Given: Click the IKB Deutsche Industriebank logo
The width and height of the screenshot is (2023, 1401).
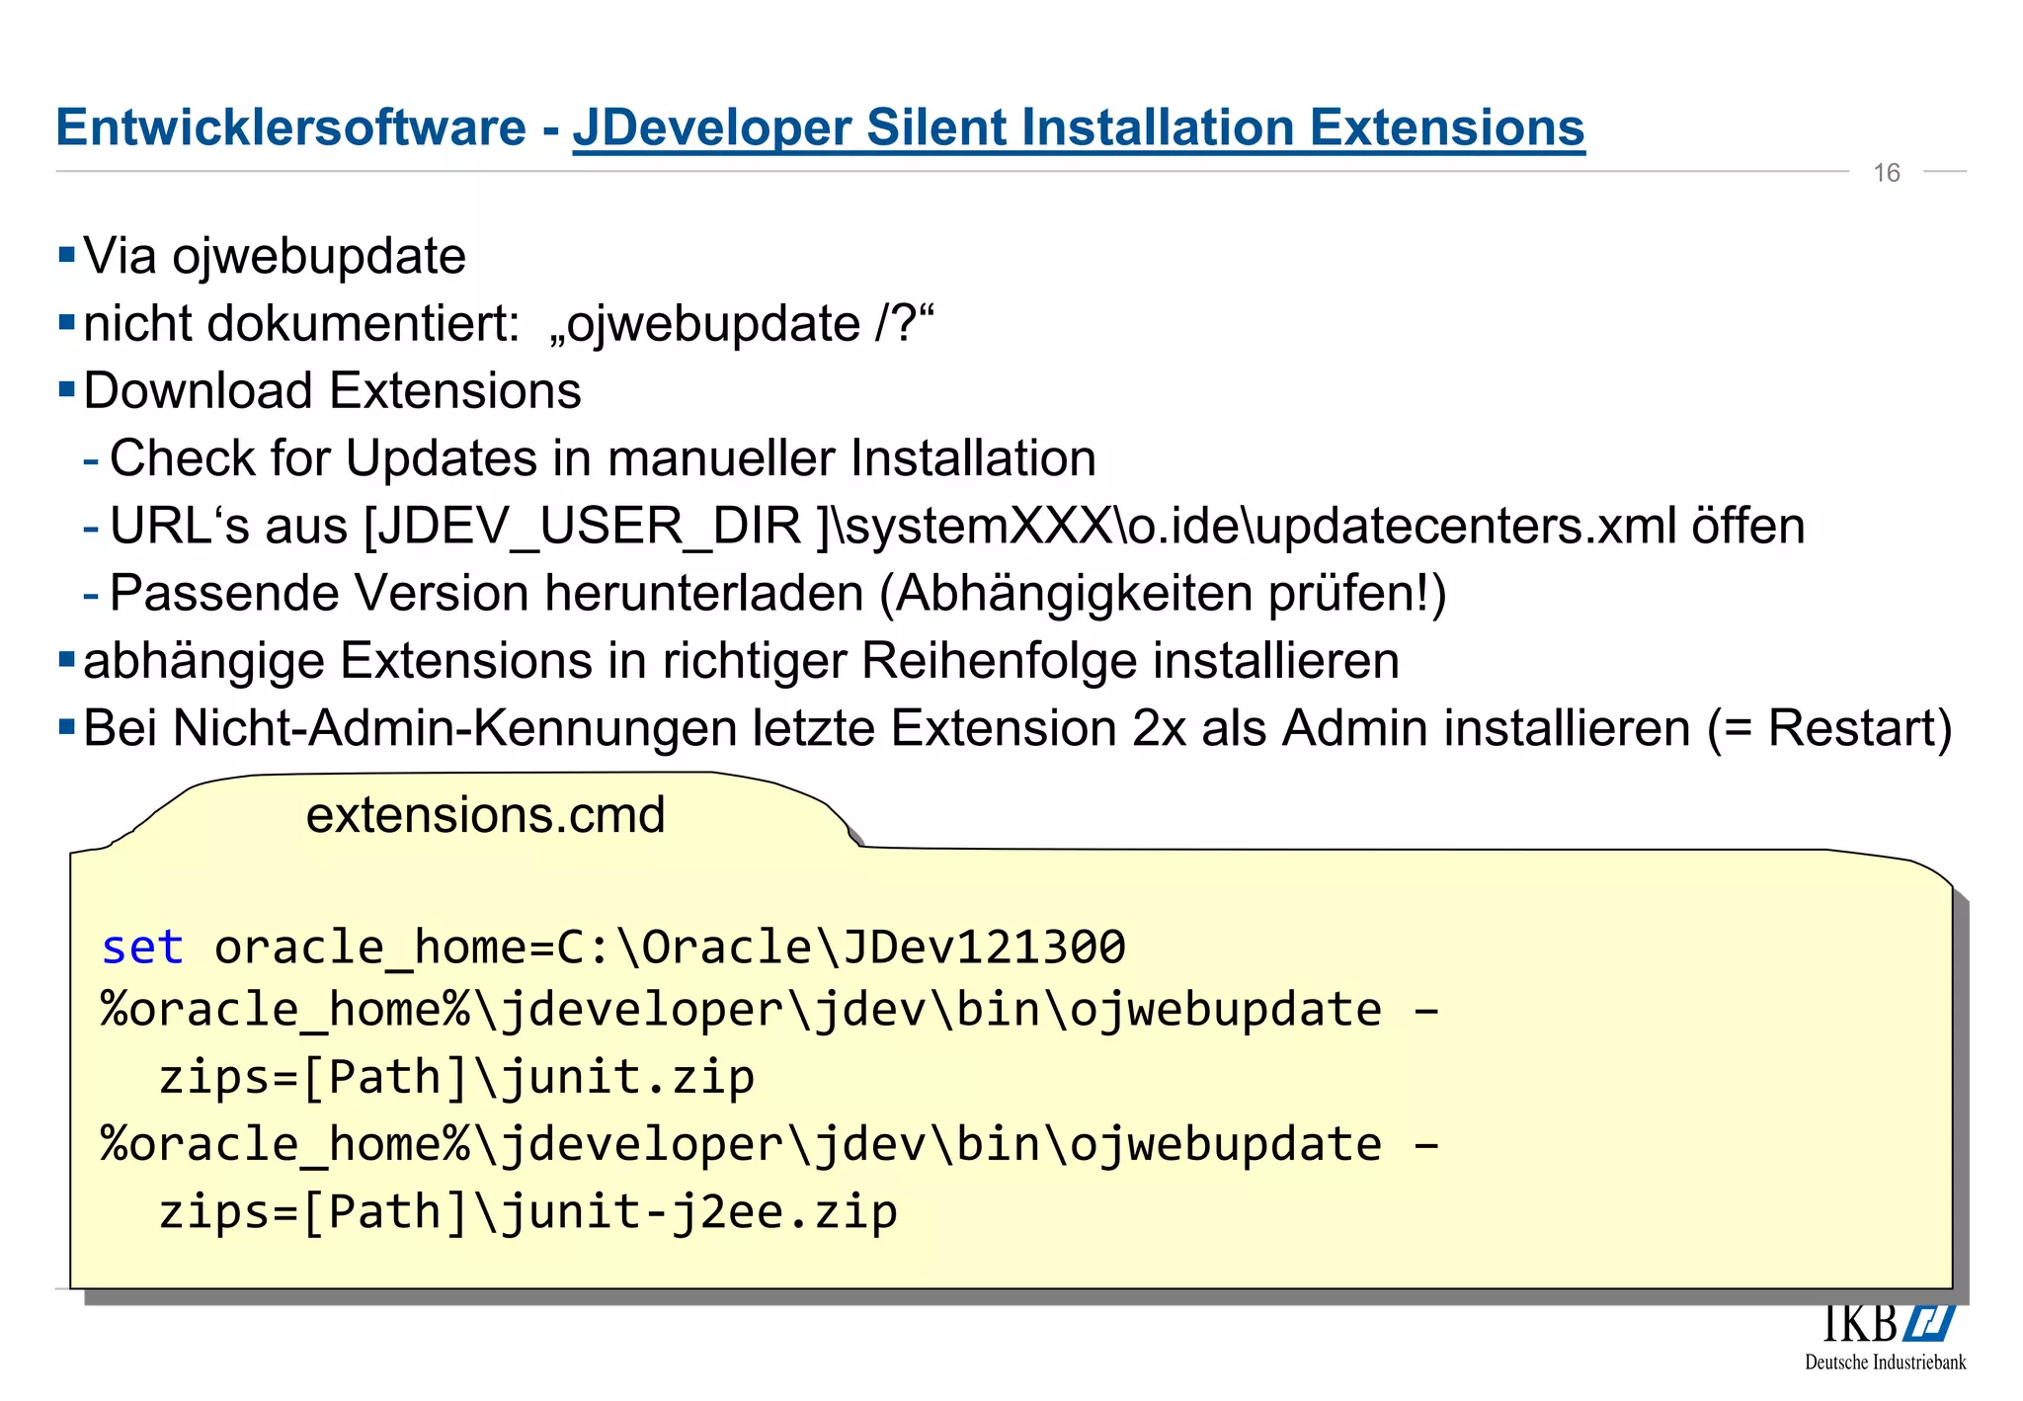Looking at the screenshot, I should (1885, 1338).
